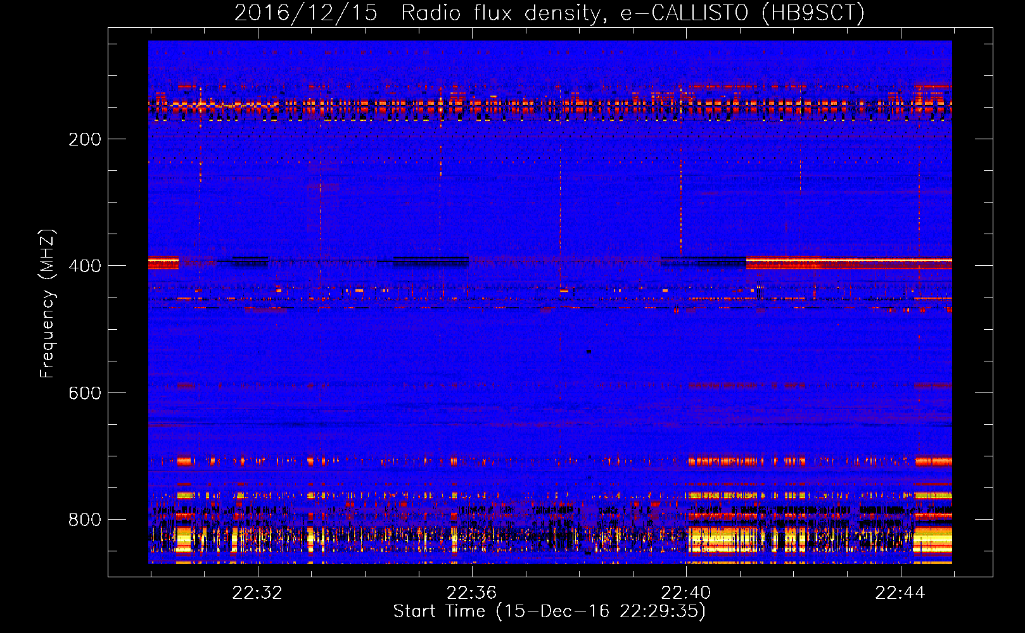Screen dimensions: 1025x633
Task: Click the 600 frequency tick label
Action: click(85, 393)
